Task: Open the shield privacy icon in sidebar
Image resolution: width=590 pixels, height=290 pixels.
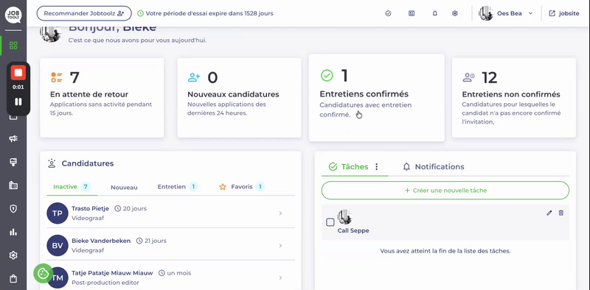Action: 13,208
